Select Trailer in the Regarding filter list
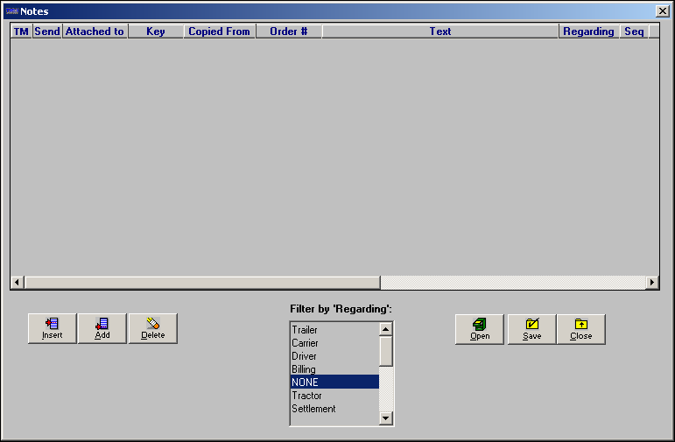Image resolution: width=675 pixels, height=442 pixels. coord(334,330)
